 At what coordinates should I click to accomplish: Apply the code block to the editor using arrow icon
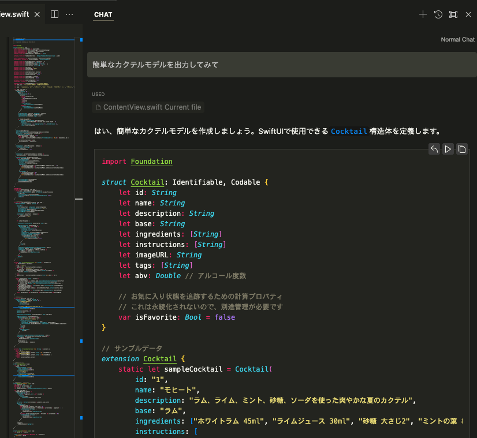point(434,149)
